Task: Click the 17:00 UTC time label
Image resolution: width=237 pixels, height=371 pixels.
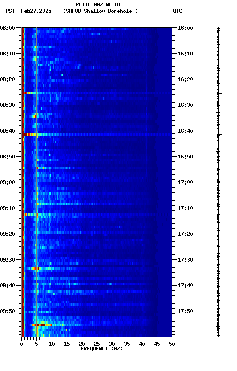Action: point(185,182)
